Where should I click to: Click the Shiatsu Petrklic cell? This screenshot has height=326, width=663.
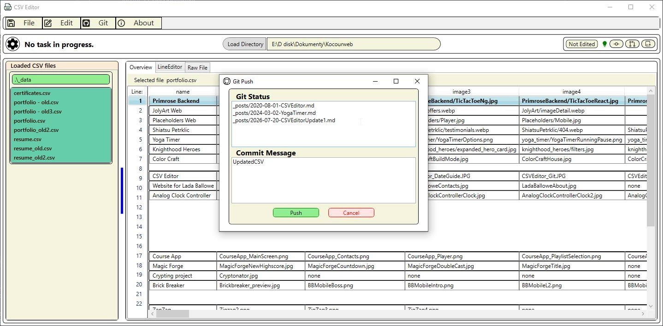(183, 130)
